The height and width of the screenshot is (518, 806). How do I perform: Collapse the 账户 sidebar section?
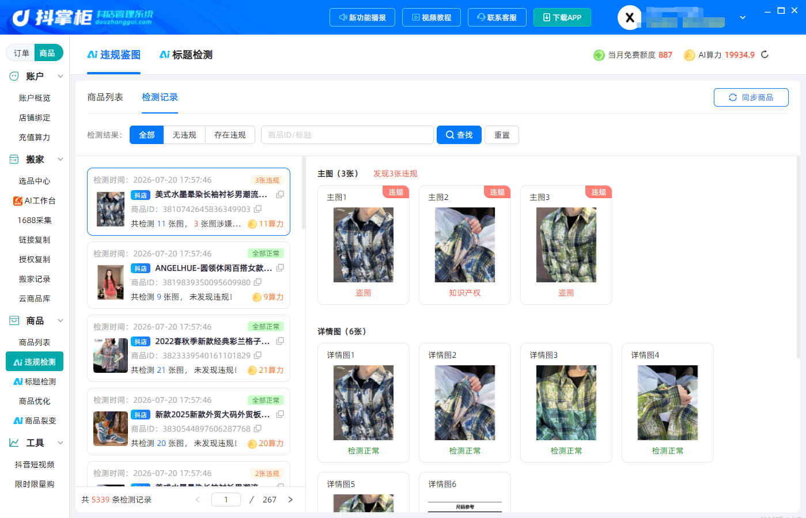click(60, 76)
